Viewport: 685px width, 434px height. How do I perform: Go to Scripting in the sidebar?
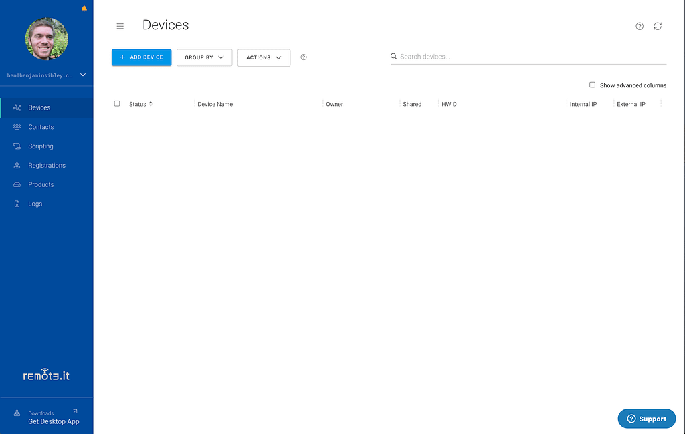(41, 146)
